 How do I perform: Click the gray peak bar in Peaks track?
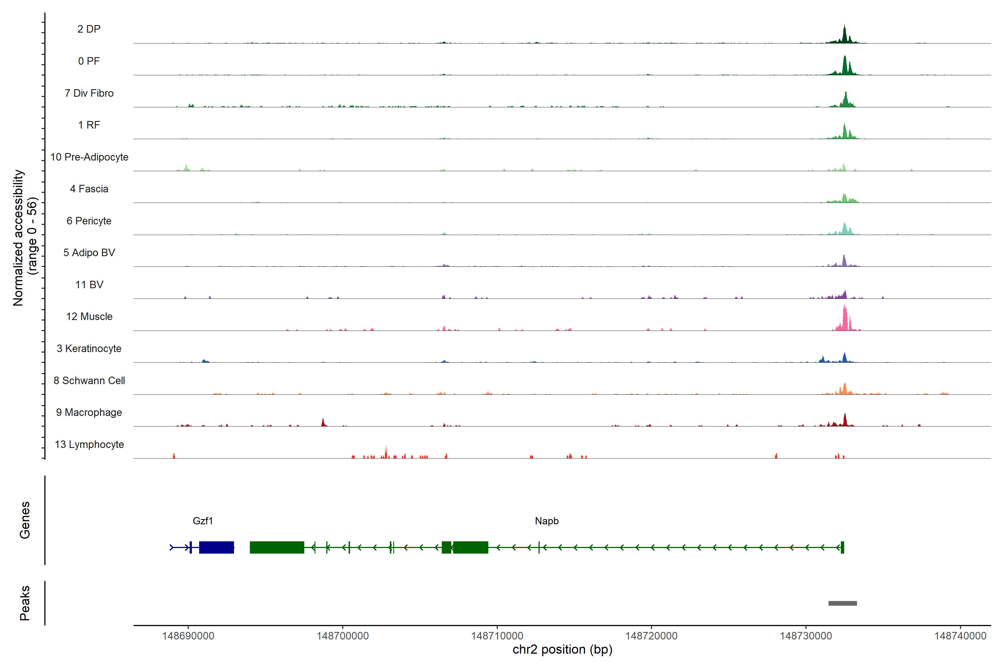coord(842,603)
